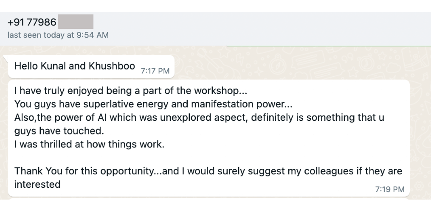Image resolution: width=431 pixels, height=212 pixels.
Task: Open contact info for +91 77986 number
Action: point(32,22)
